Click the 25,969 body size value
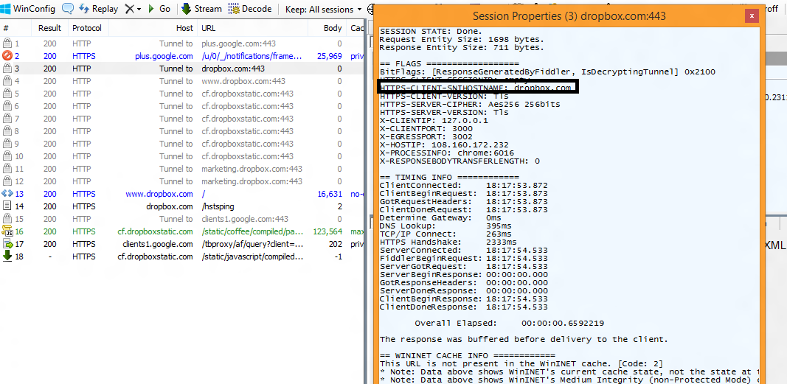The width and height of the screenshot is (787, 384). tap(329, 56)
